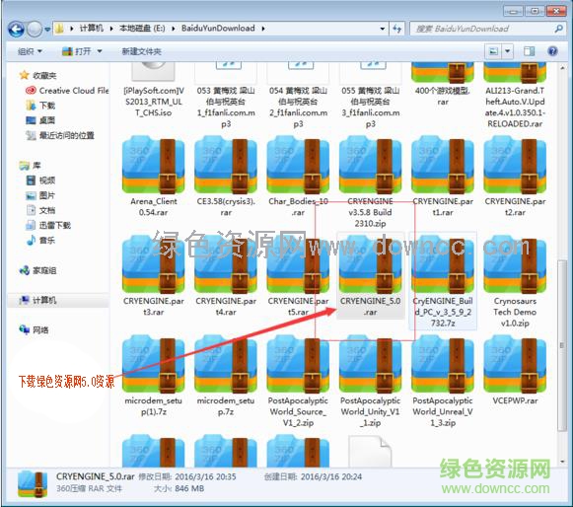Image resolution: width=573 pixels, height=507 pixels.
Task: Select CRYENGINE.part3.rar archive icon
Action: (x=153, y=264)
